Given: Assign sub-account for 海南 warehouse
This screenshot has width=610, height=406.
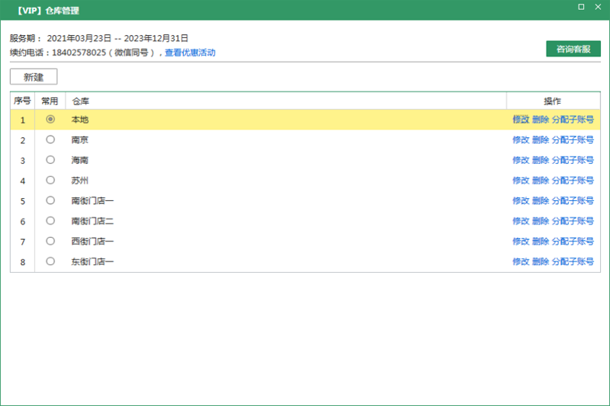Looking at the screenshot, I should [x=573, y=161].
